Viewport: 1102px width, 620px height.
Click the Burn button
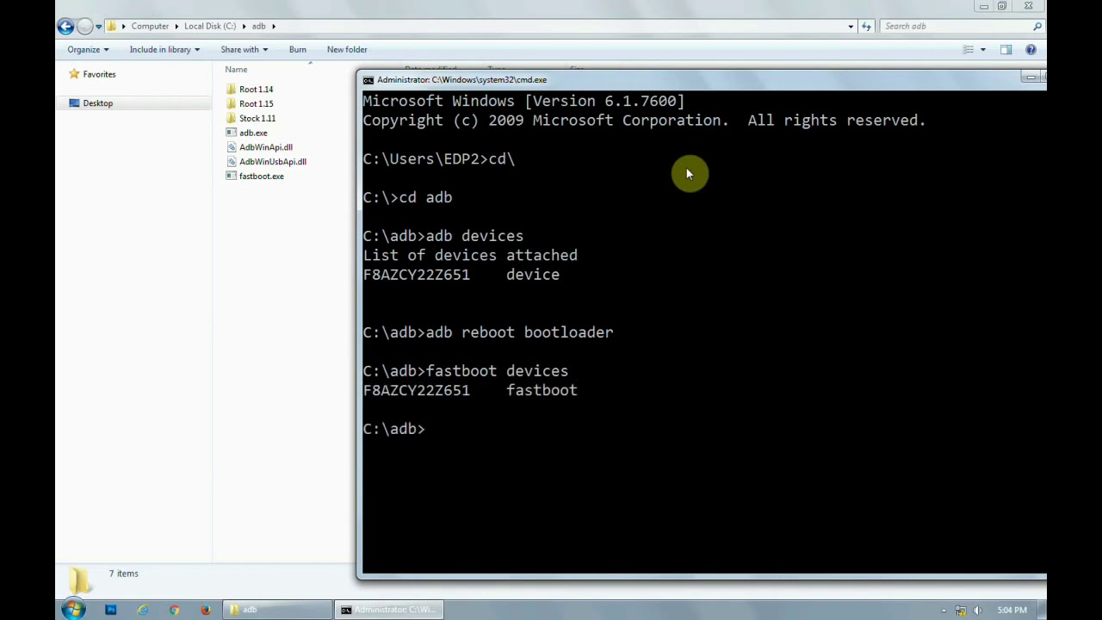[297, 49]
